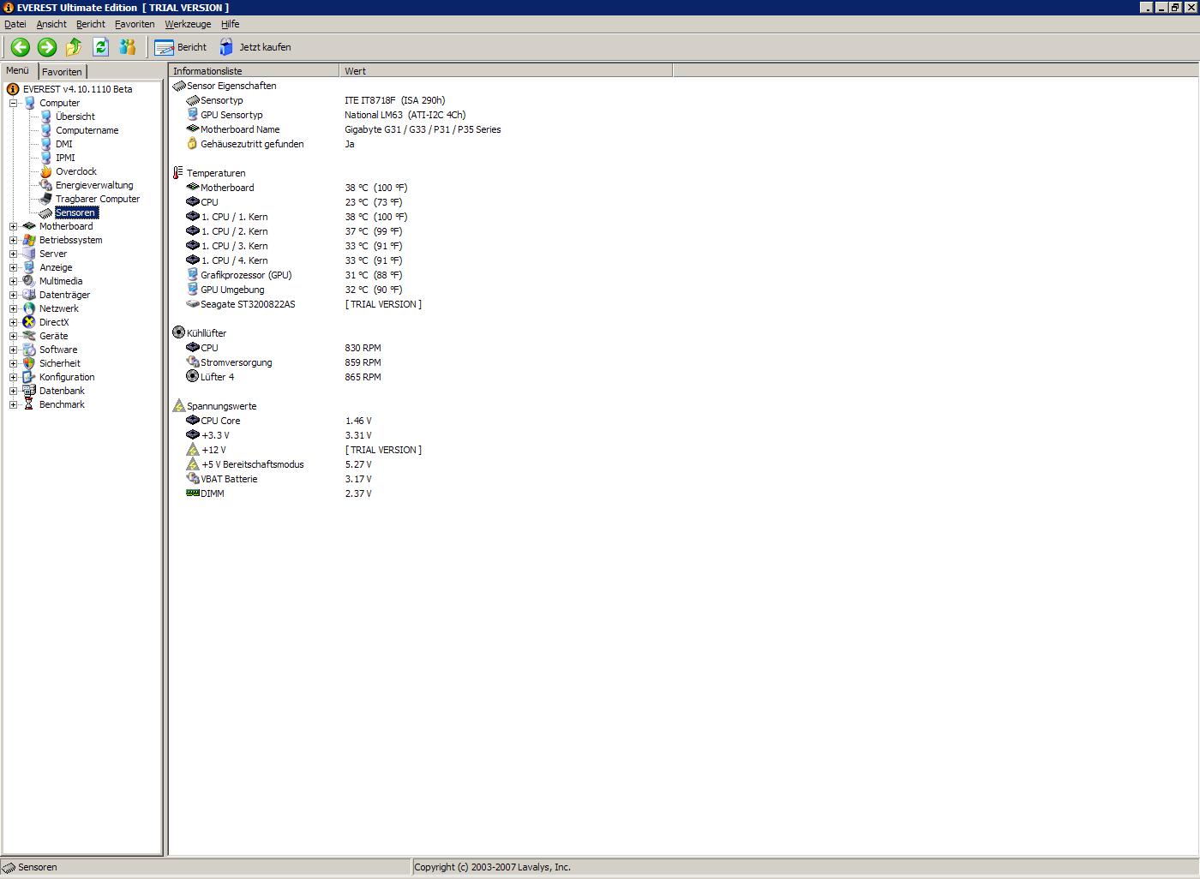Expand the Multimedia tree node

(14, 281)
